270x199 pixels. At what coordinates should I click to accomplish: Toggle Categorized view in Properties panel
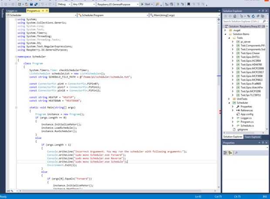point(226,153)
